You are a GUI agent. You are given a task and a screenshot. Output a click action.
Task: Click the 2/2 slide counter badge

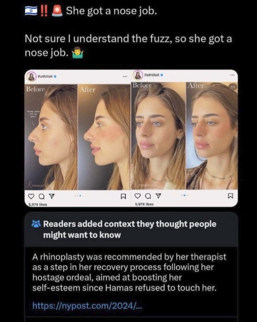(x=233, y=87)
